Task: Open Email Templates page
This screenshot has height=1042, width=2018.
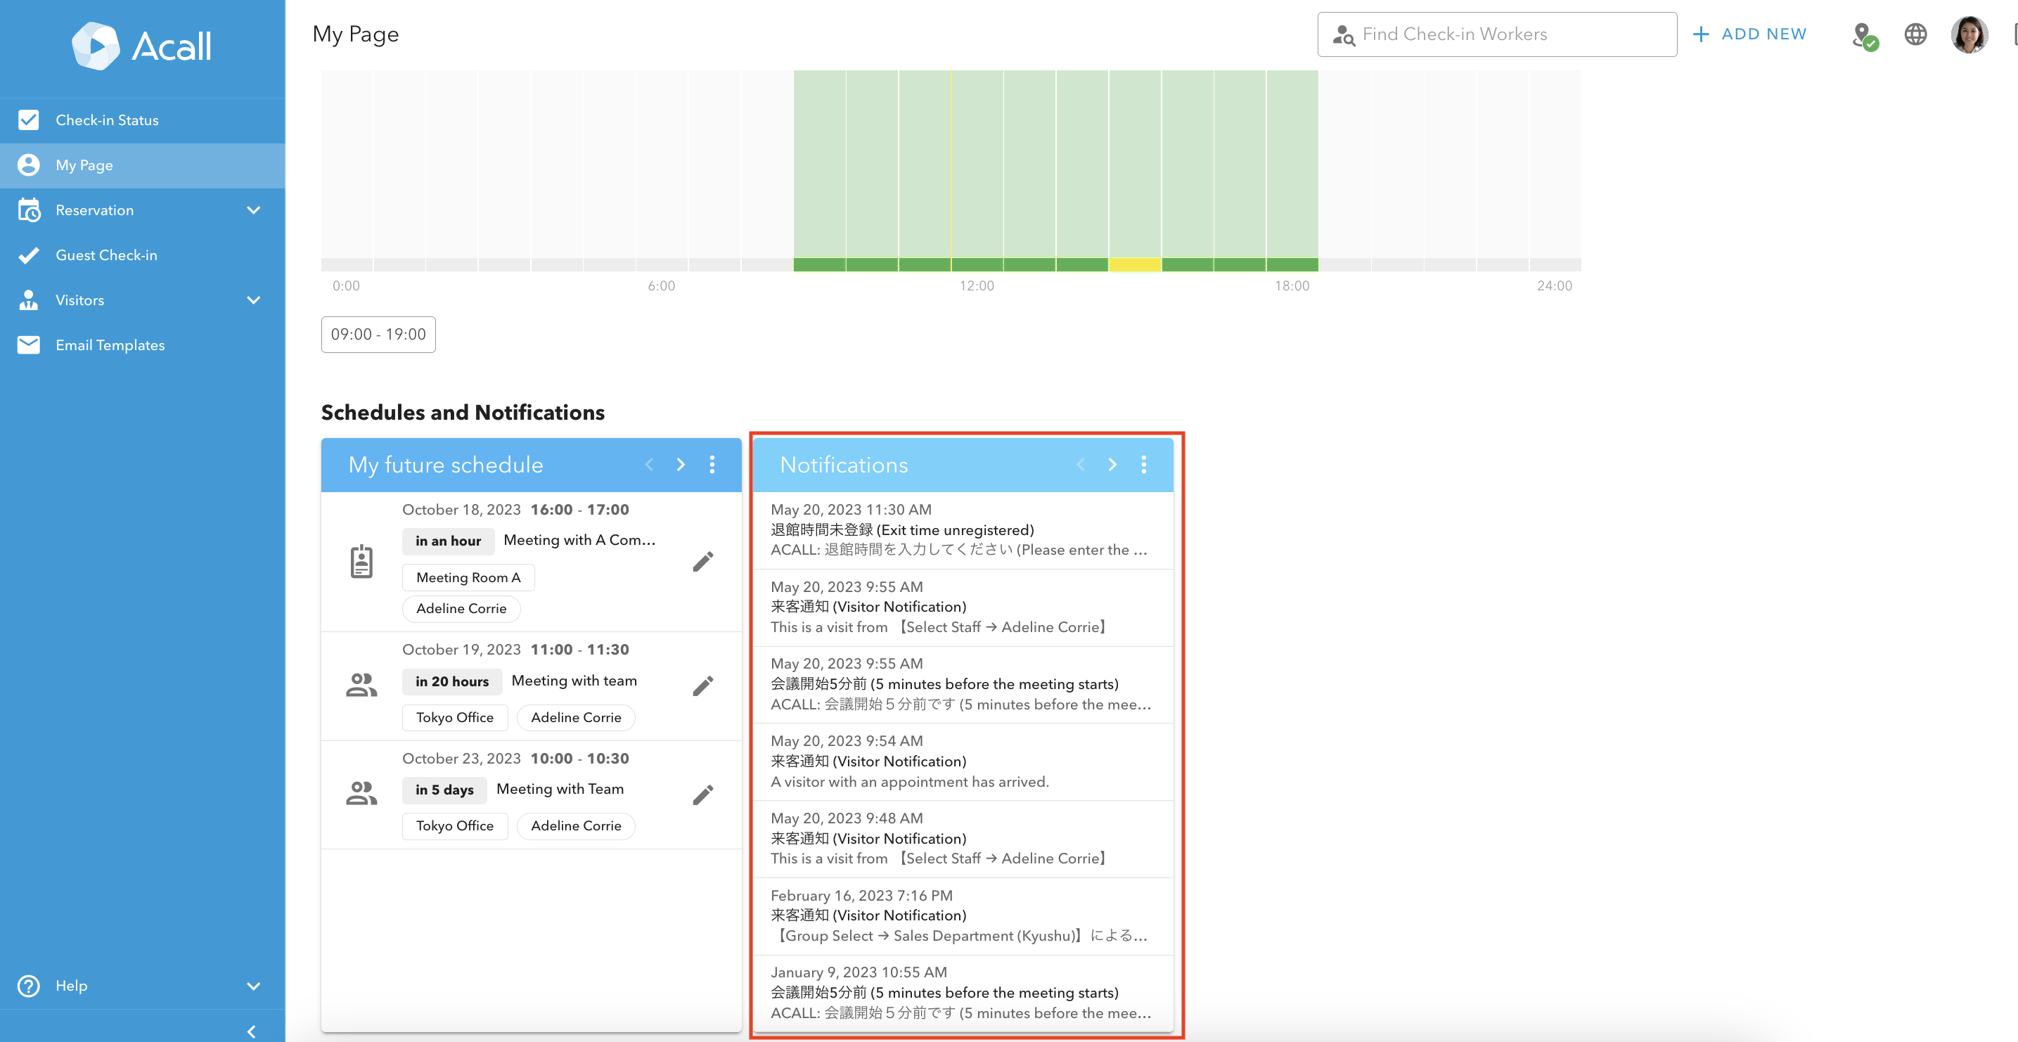Action: (110, 345)
